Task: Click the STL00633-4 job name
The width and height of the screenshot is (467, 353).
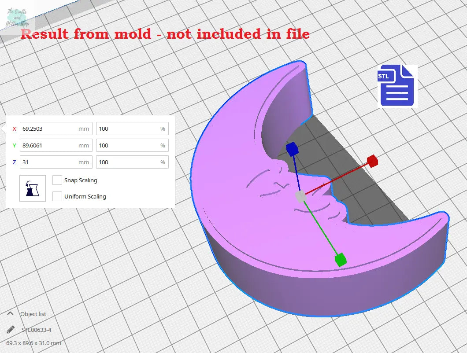Action: point(37,330)
